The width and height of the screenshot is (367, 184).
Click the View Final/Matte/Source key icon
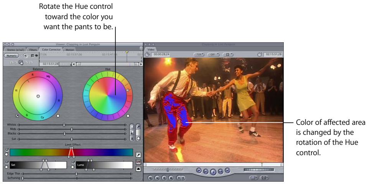tap(138, 162)
